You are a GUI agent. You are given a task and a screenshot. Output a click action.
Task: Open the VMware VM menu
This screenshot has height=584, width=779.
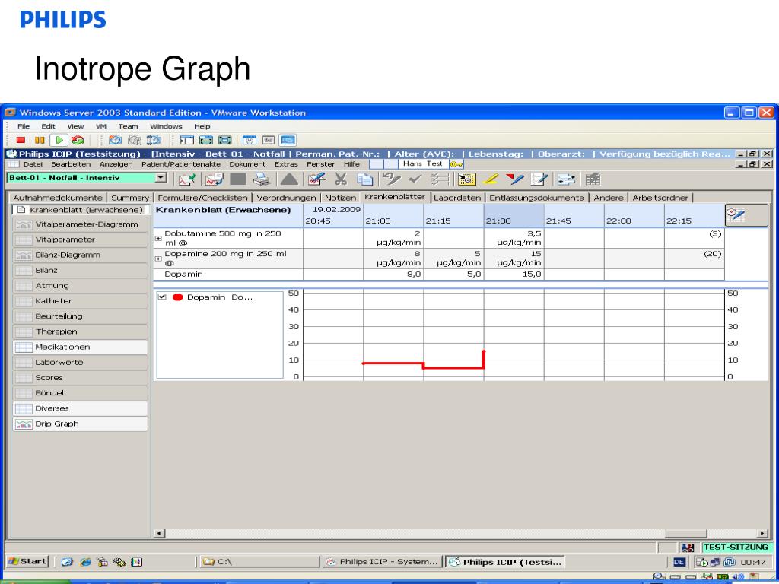tap(101, 127)
